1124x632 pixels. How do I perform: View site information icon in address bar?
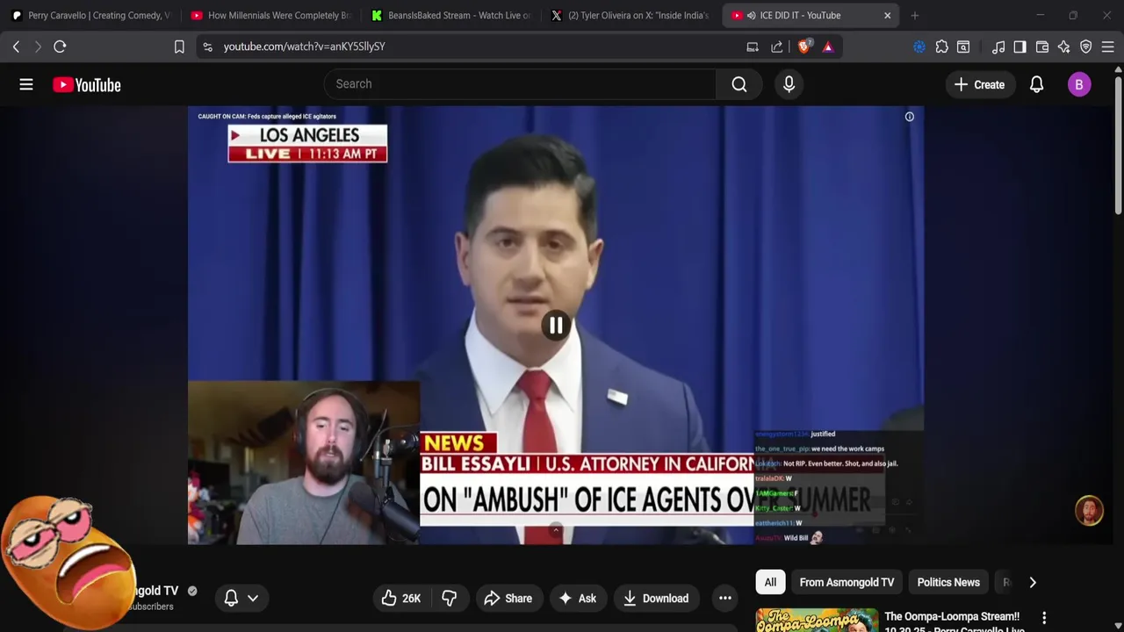coord(207,47)
